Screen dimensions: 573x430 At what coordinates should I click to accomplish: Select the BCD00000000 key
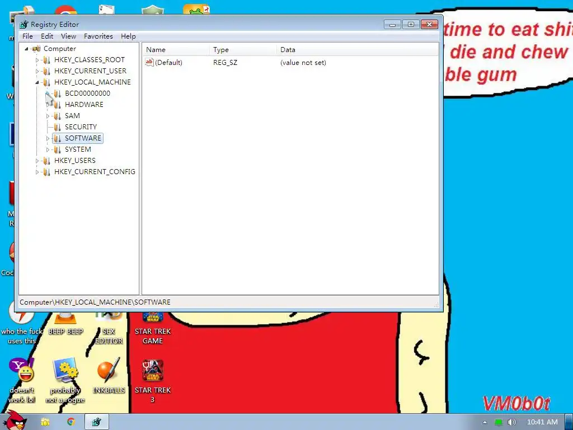pyautogui.click(x=87, y=94)
